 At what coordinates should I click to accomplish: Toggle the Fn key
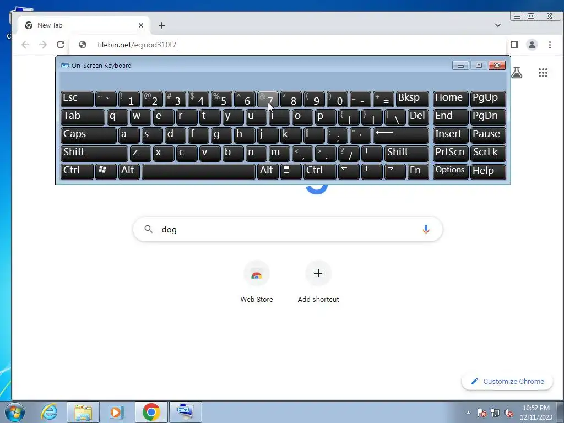(x=418, y=171)
